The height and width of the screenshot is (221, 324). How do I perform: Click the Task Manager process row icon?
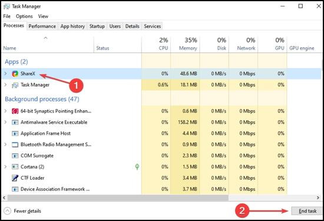pyautogui.click(x=15, y=85)
